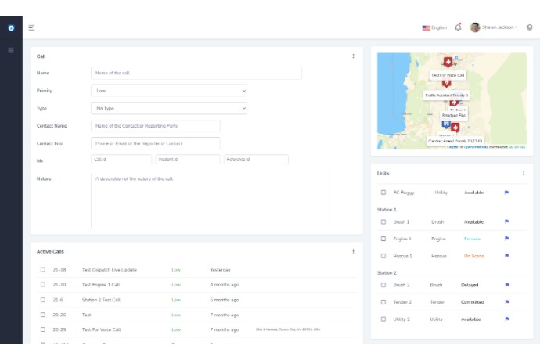
Task: Click the flag icon for BC Buggy
Action: pos(506,193)
